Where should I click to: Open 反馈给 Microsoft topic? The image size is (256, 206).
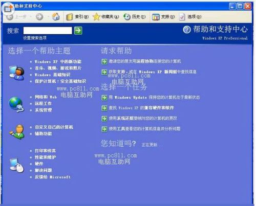[x=53, y=177]
